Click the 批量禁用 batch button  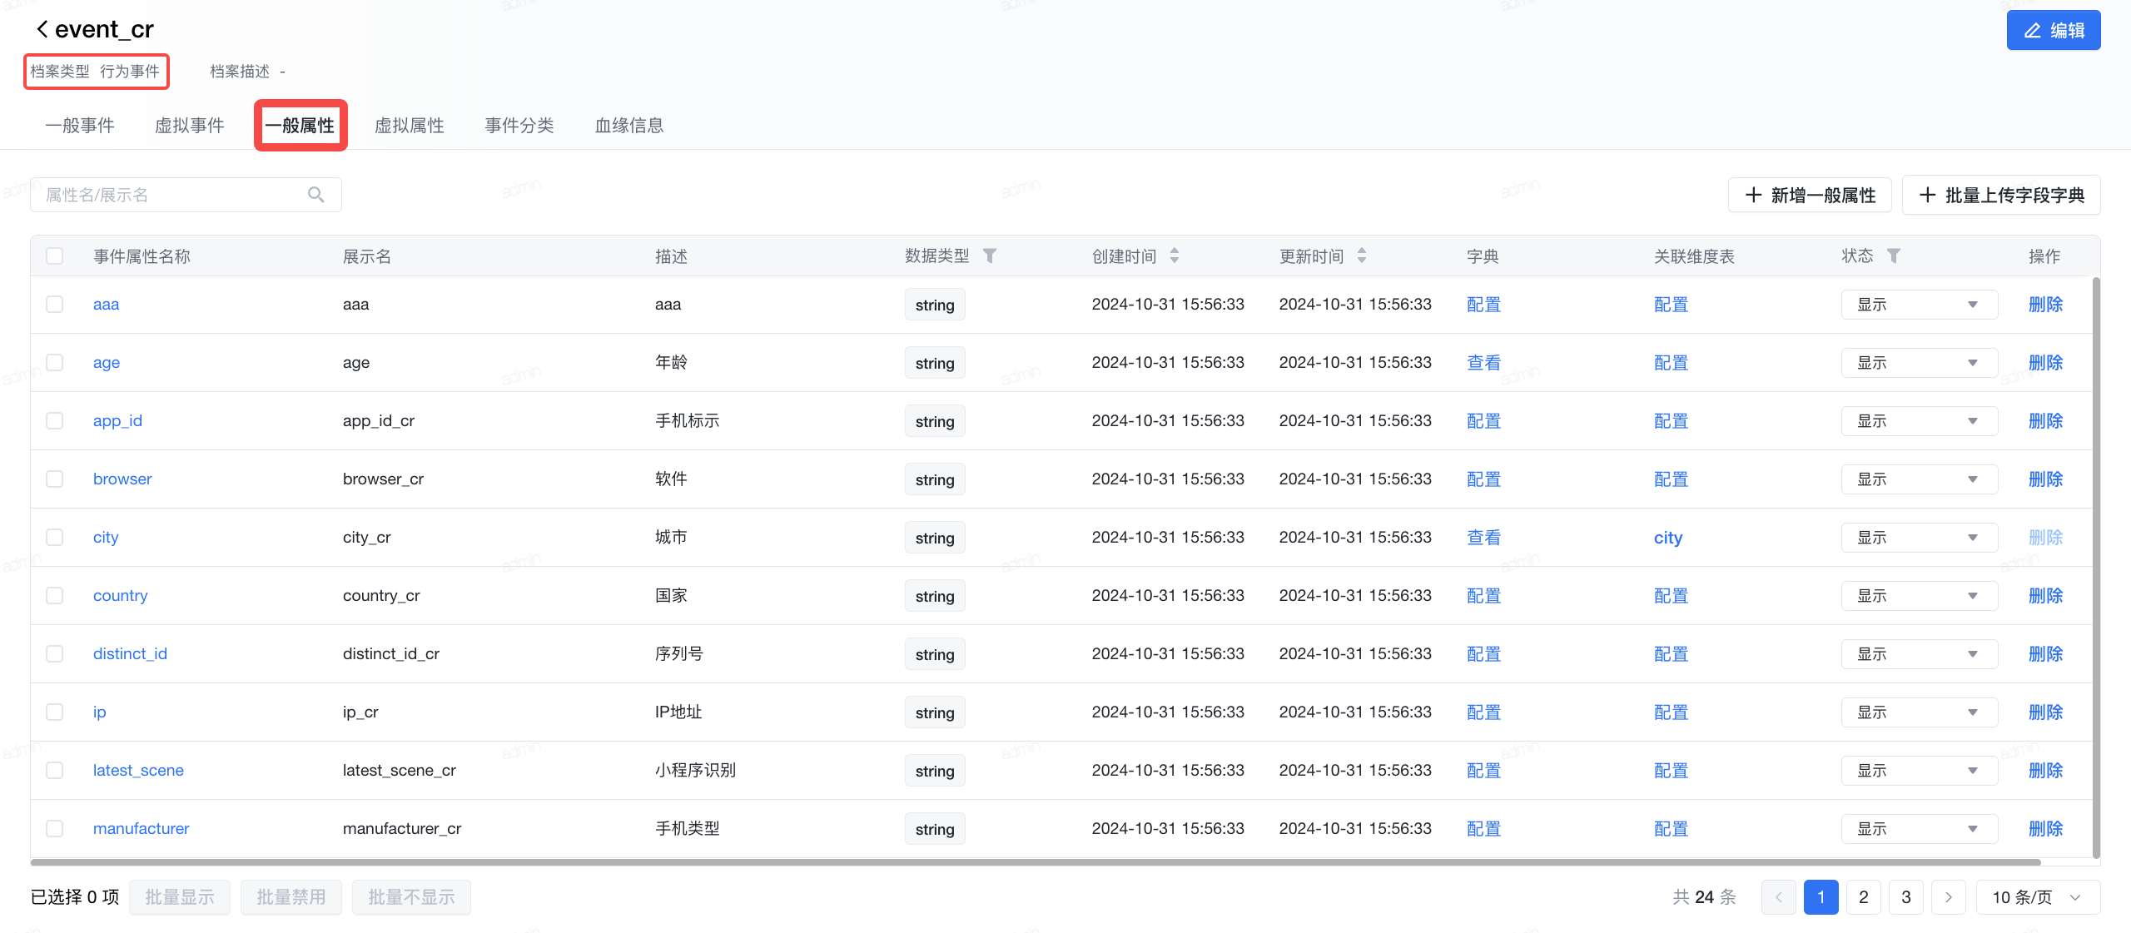[291, 897]
